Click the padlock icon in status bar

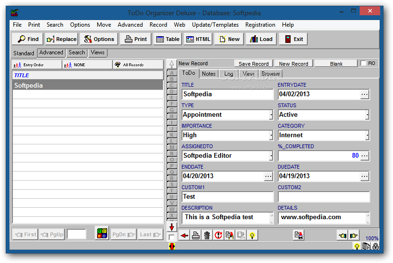click(x=375, y=246)
